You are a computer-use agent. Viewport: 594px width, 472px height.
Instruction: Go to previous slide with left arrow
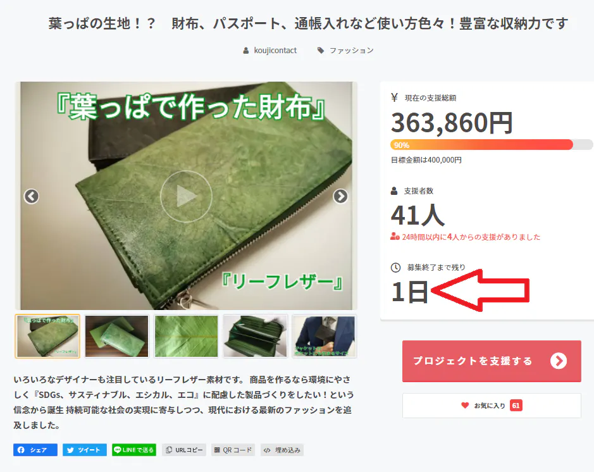pos(32,196)
